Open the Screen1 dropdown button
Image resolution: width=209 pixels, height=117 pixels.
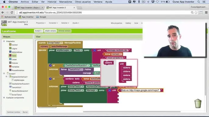pyautogui.click(x=39, y=31)
